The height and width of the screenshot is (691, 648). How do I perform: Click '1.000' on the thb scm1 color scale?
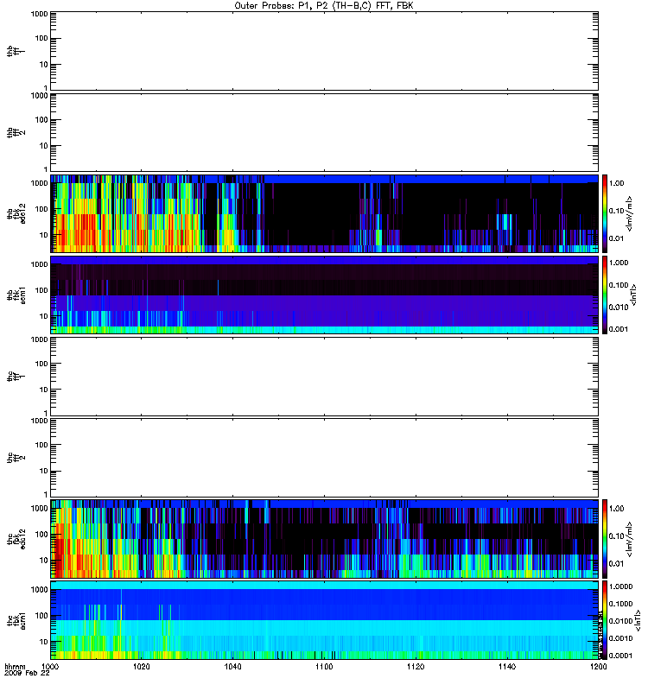coord(619,263)
